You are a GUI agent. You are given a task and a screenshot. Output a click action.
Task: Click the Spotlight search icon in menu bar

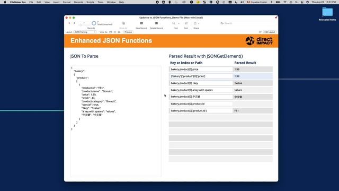pyautogui.click(x=296, y=2)
